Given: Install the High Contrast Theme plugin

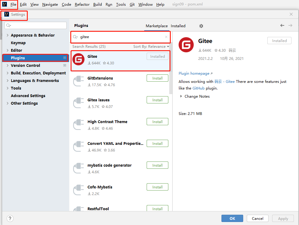Looking at the screenshot, I should (157, 122).
